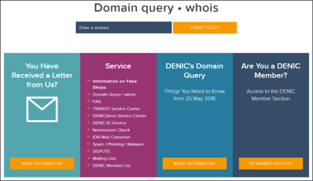Image resolution: width=313 pixels, height=181 pixels.
Task: Open TRANSIT Service Center link
Action: click(x=116, y=109)
